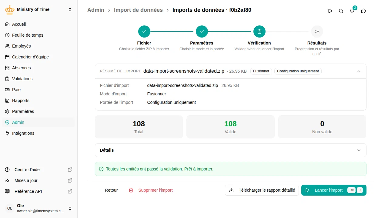Click the Admin breadcrumb link
Viewport: 388px width, 218px height.
click(96, 10)
